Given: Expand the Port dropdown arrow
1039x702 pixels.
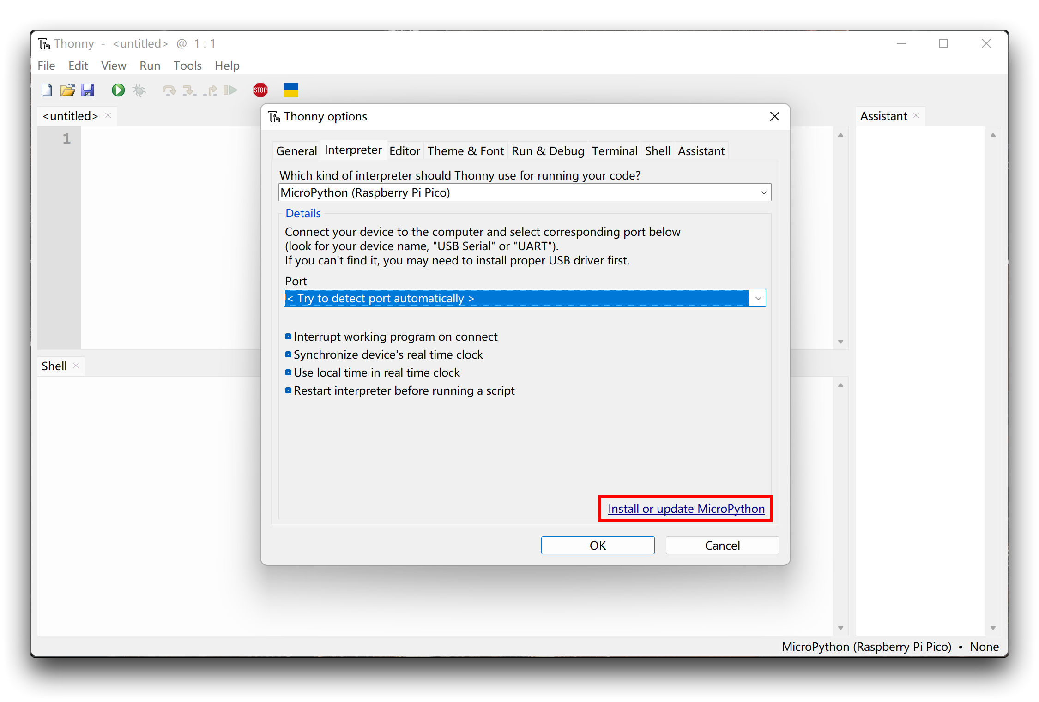Looking at the screenshot, I should point(758,298).
